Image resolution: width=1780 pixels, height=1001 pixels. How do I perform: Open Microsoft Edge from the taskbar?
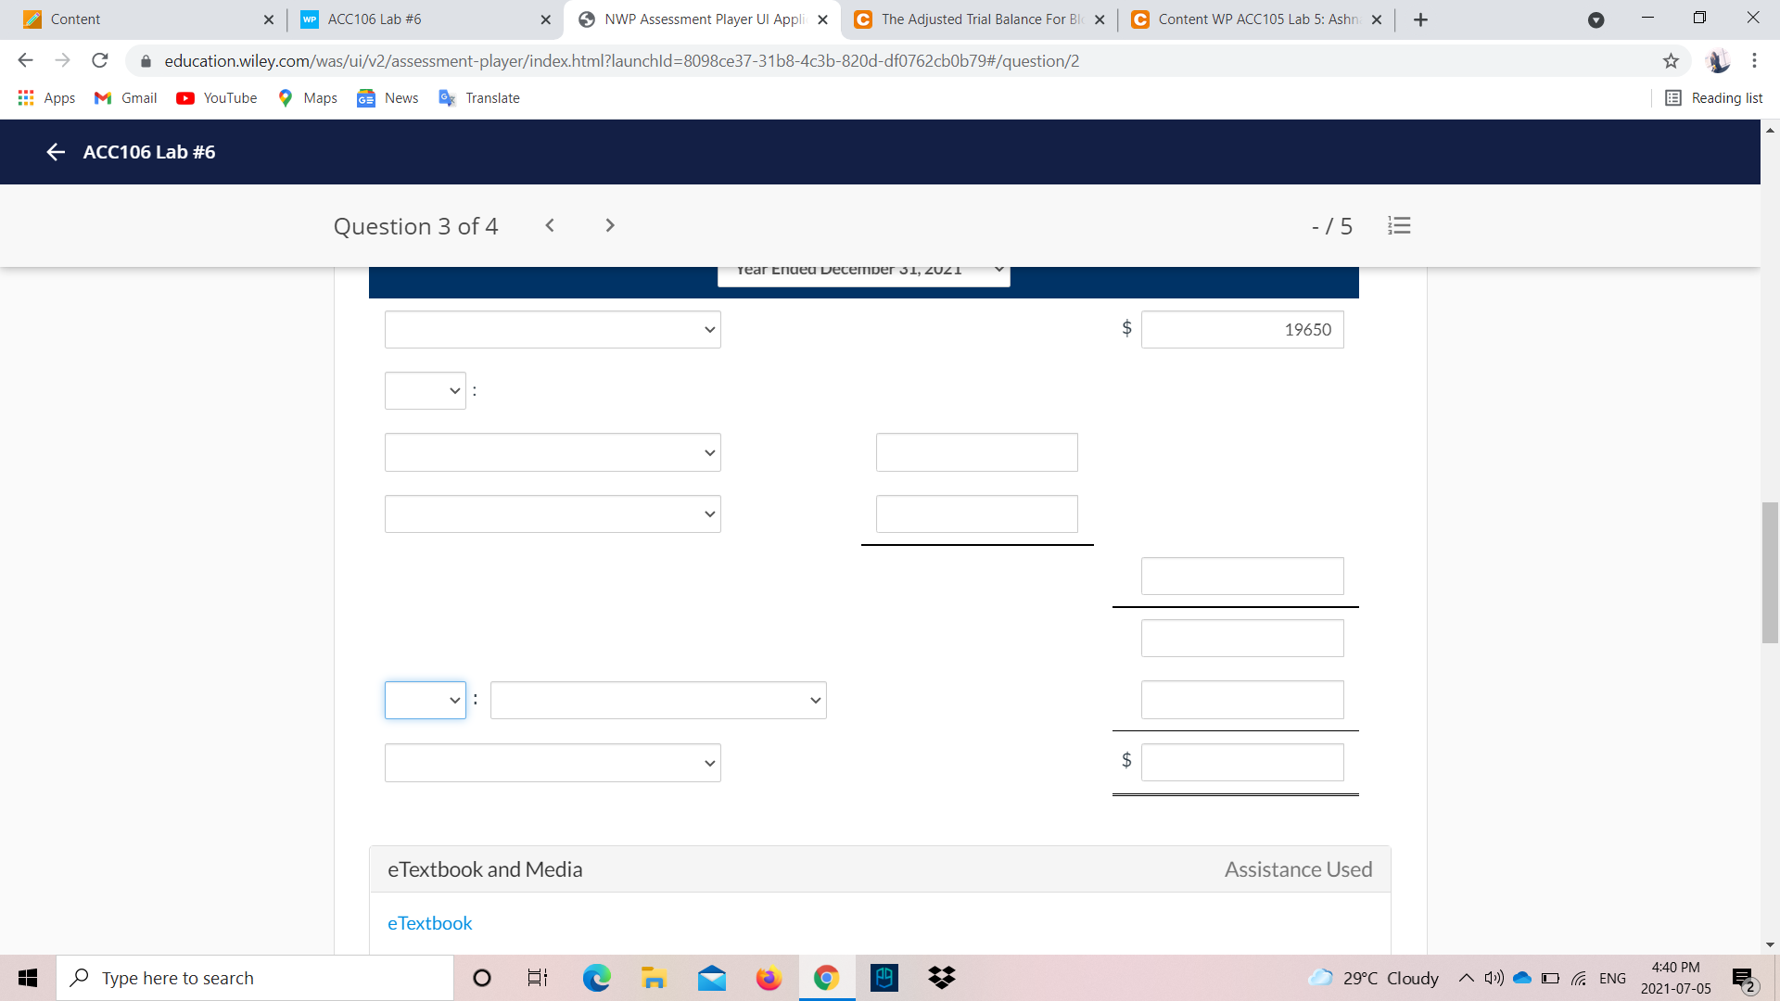click(x=596, y=977)
